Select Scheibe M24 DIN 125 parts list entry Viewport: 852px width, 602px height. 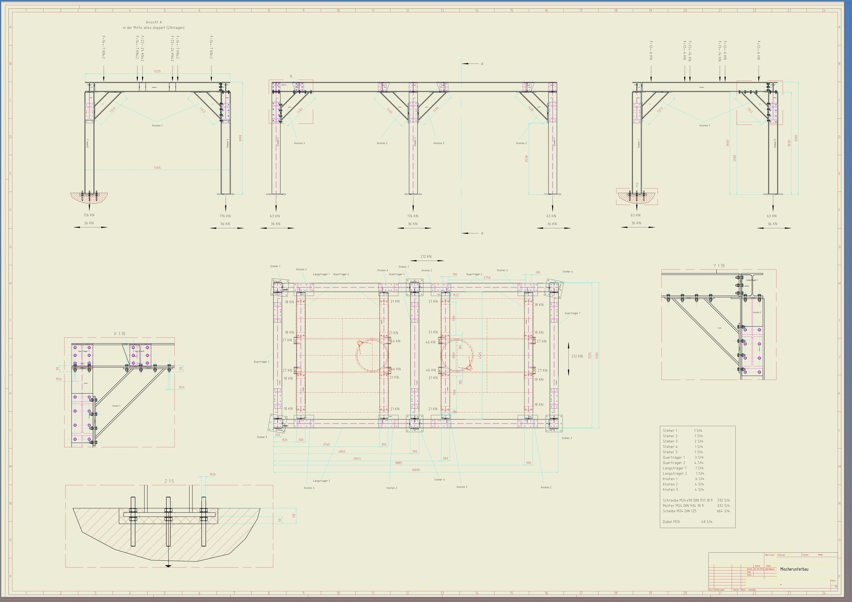[679, 511]
